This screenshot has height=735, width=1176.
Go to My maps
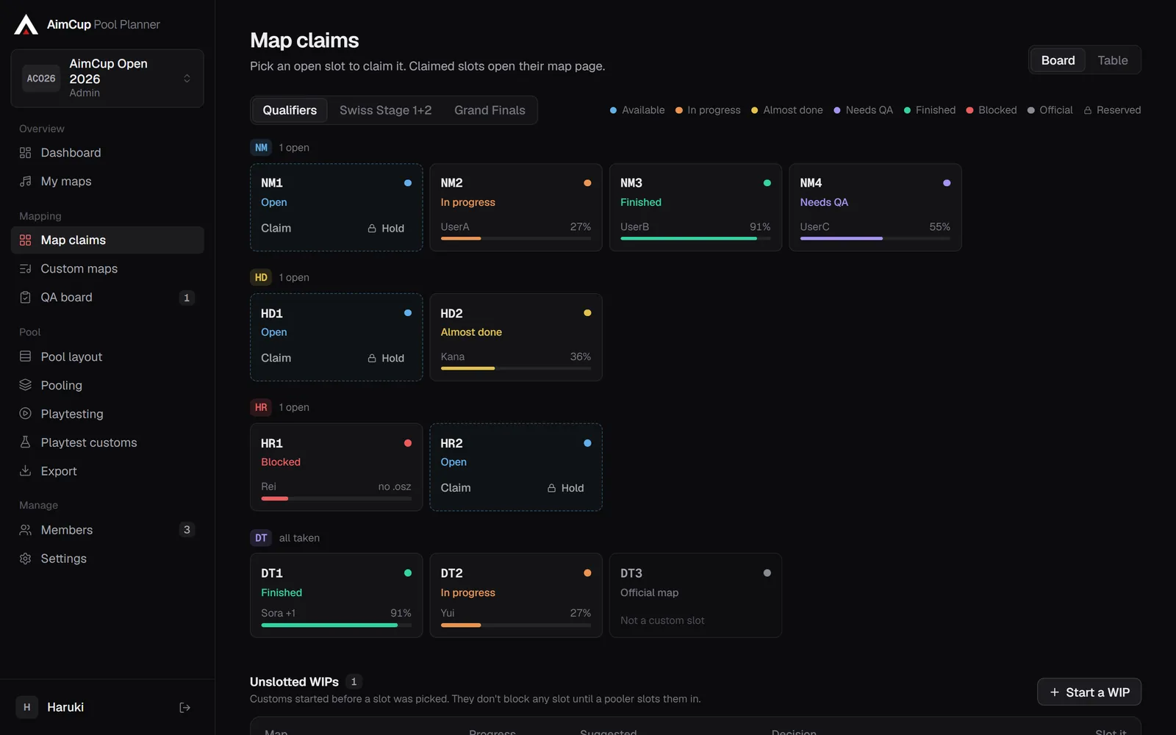pyautogui.click(x=107, y=182)
